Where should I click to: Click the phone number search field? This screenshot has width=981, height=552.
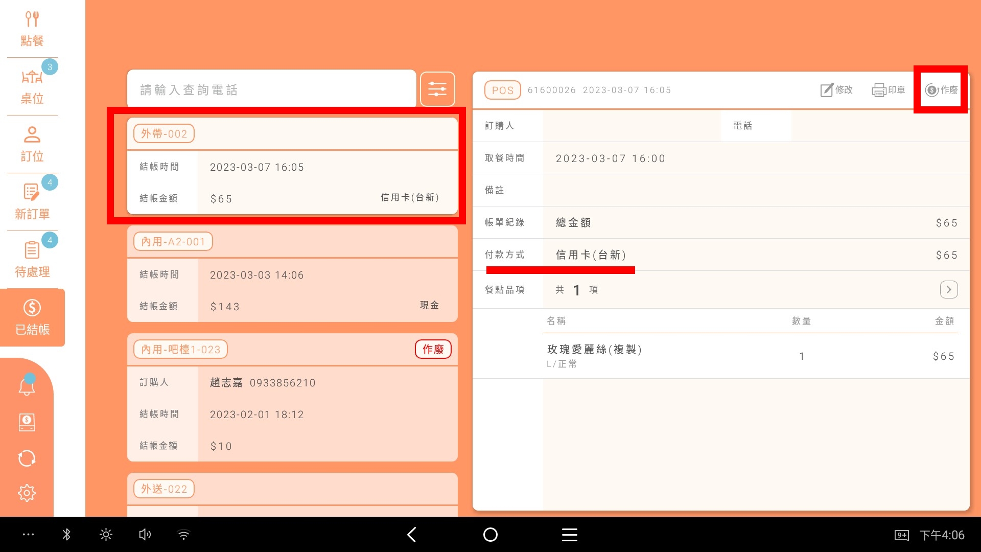pos(271,89)
